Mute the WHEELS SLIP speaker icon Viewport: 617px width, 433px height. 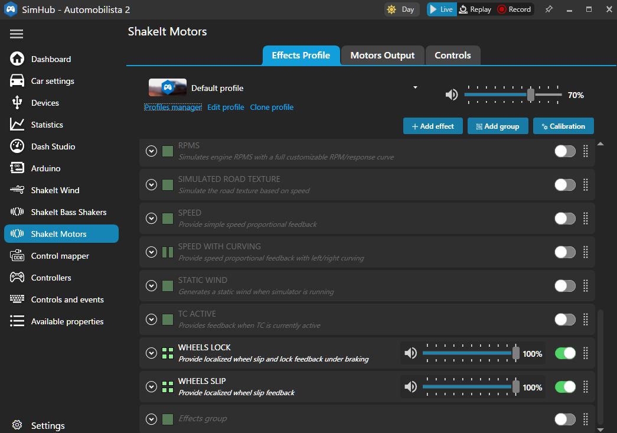410,387
